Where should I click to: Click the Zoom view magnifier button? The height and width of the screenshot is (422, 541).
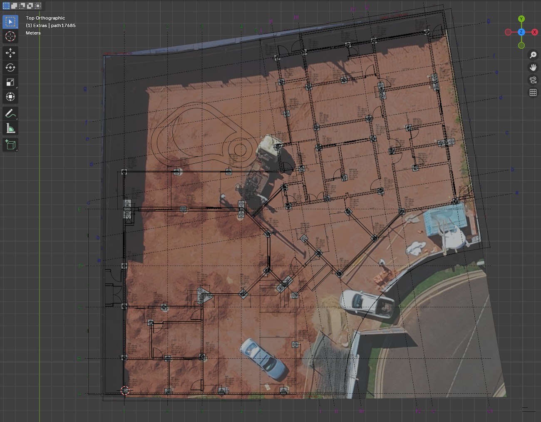[533, 55]
